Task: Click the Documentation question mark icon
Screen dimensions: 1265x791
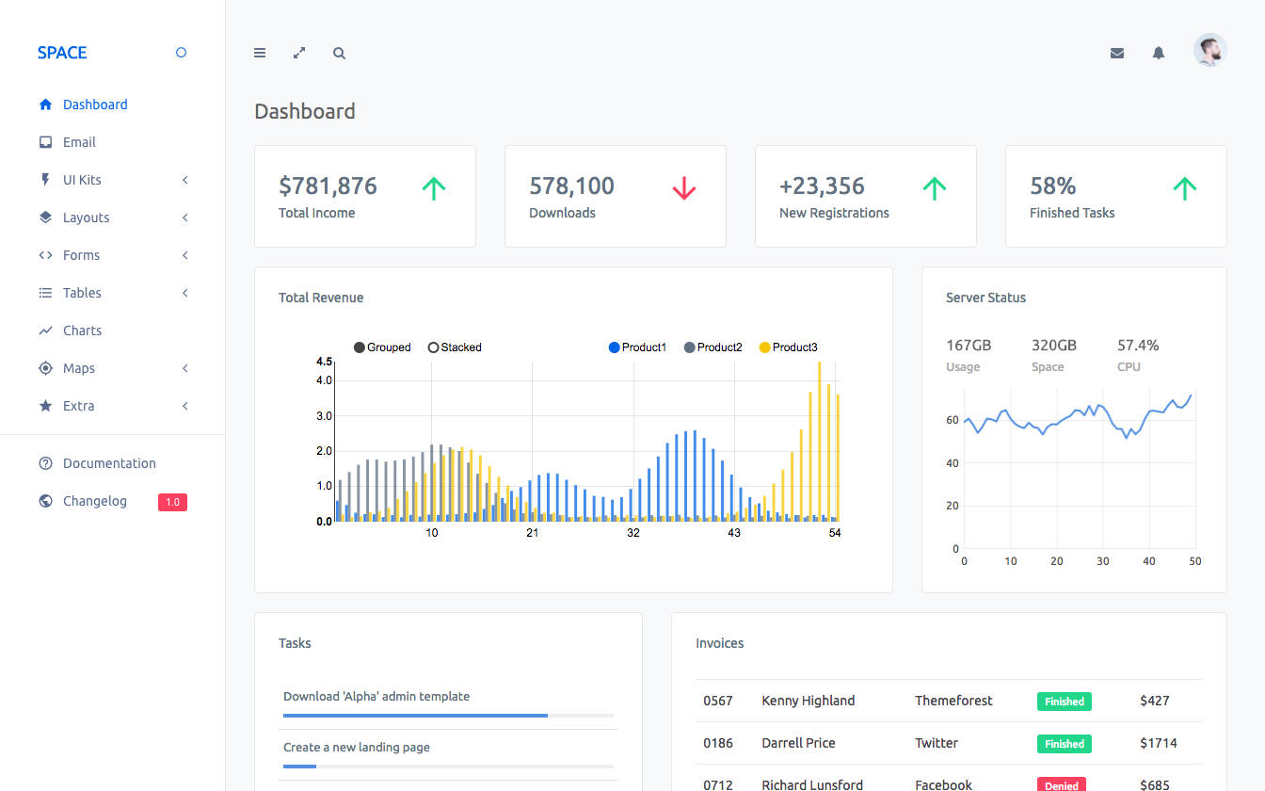Action: [x=45, y=463]
